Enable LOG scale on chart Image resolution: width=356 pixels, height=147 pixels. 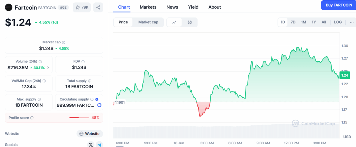(338, 22)
